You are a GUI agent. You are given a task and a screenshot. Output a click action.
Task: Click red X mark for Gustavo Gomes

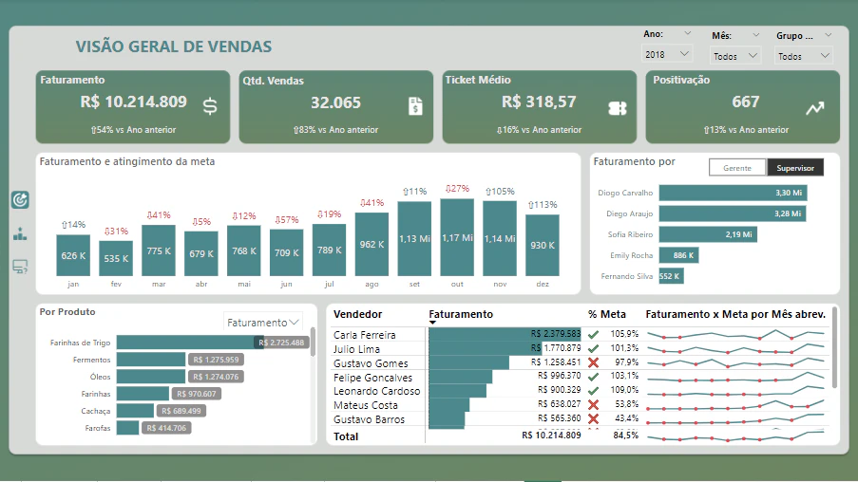[593, 362]
